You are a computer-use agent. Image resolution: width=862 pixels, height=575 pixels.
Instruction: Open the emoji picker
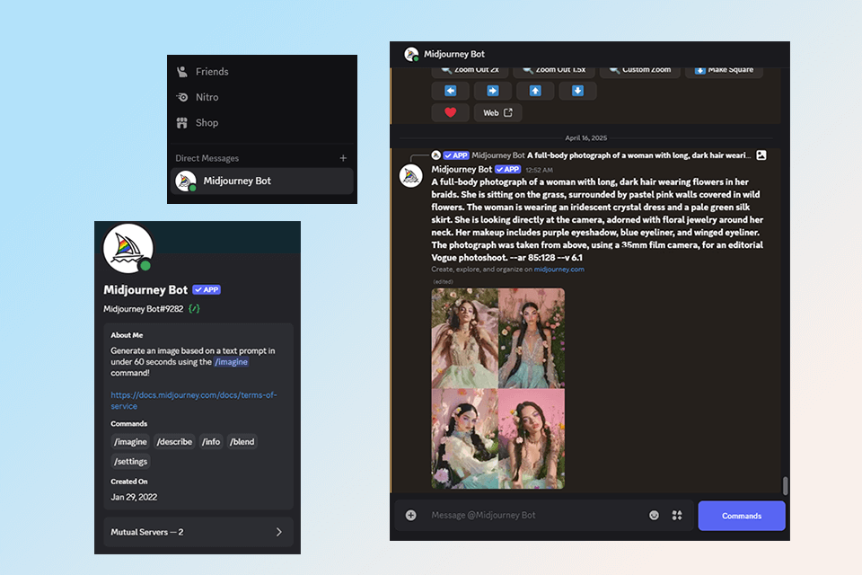pyautogui.click(x=654, y=515)
